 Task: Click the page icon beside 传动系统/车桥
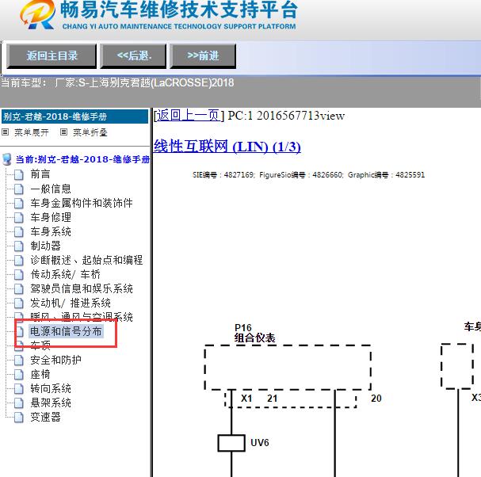click(x=19, y=274)
